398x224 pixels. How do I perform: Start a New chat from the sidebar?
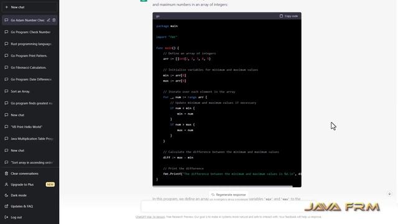(x=29, y=7)
